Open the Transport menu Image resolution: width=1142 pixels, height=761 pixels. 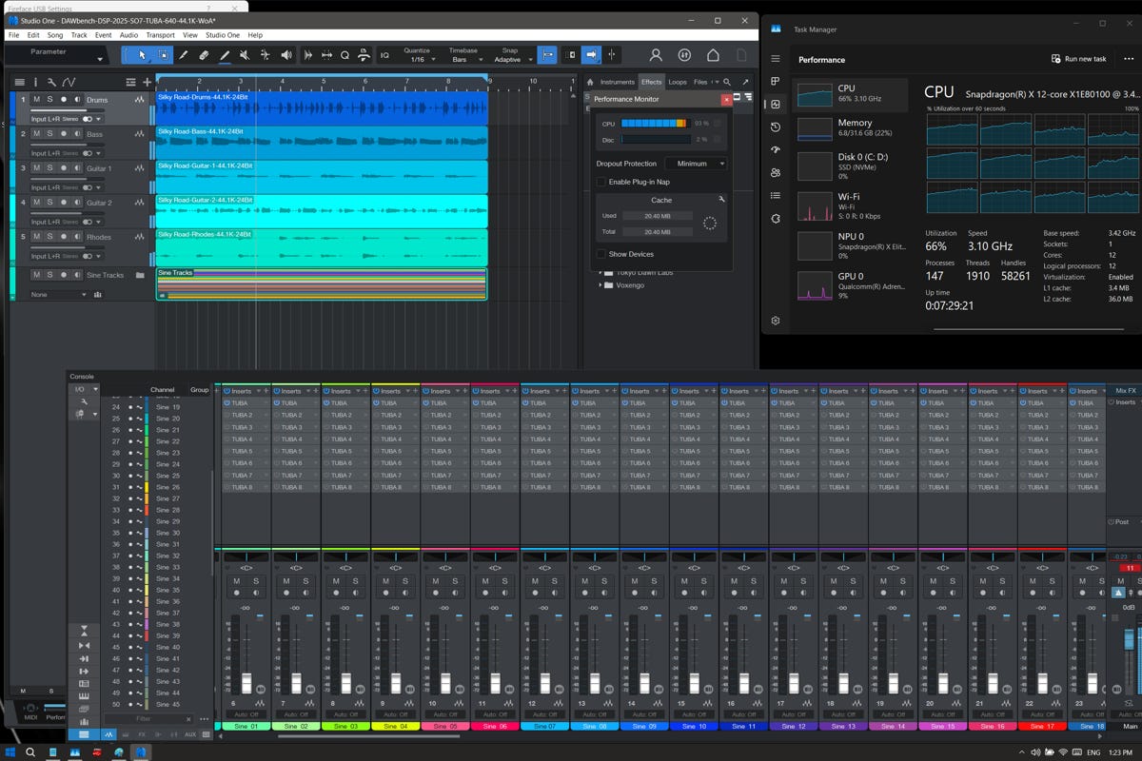160,35
